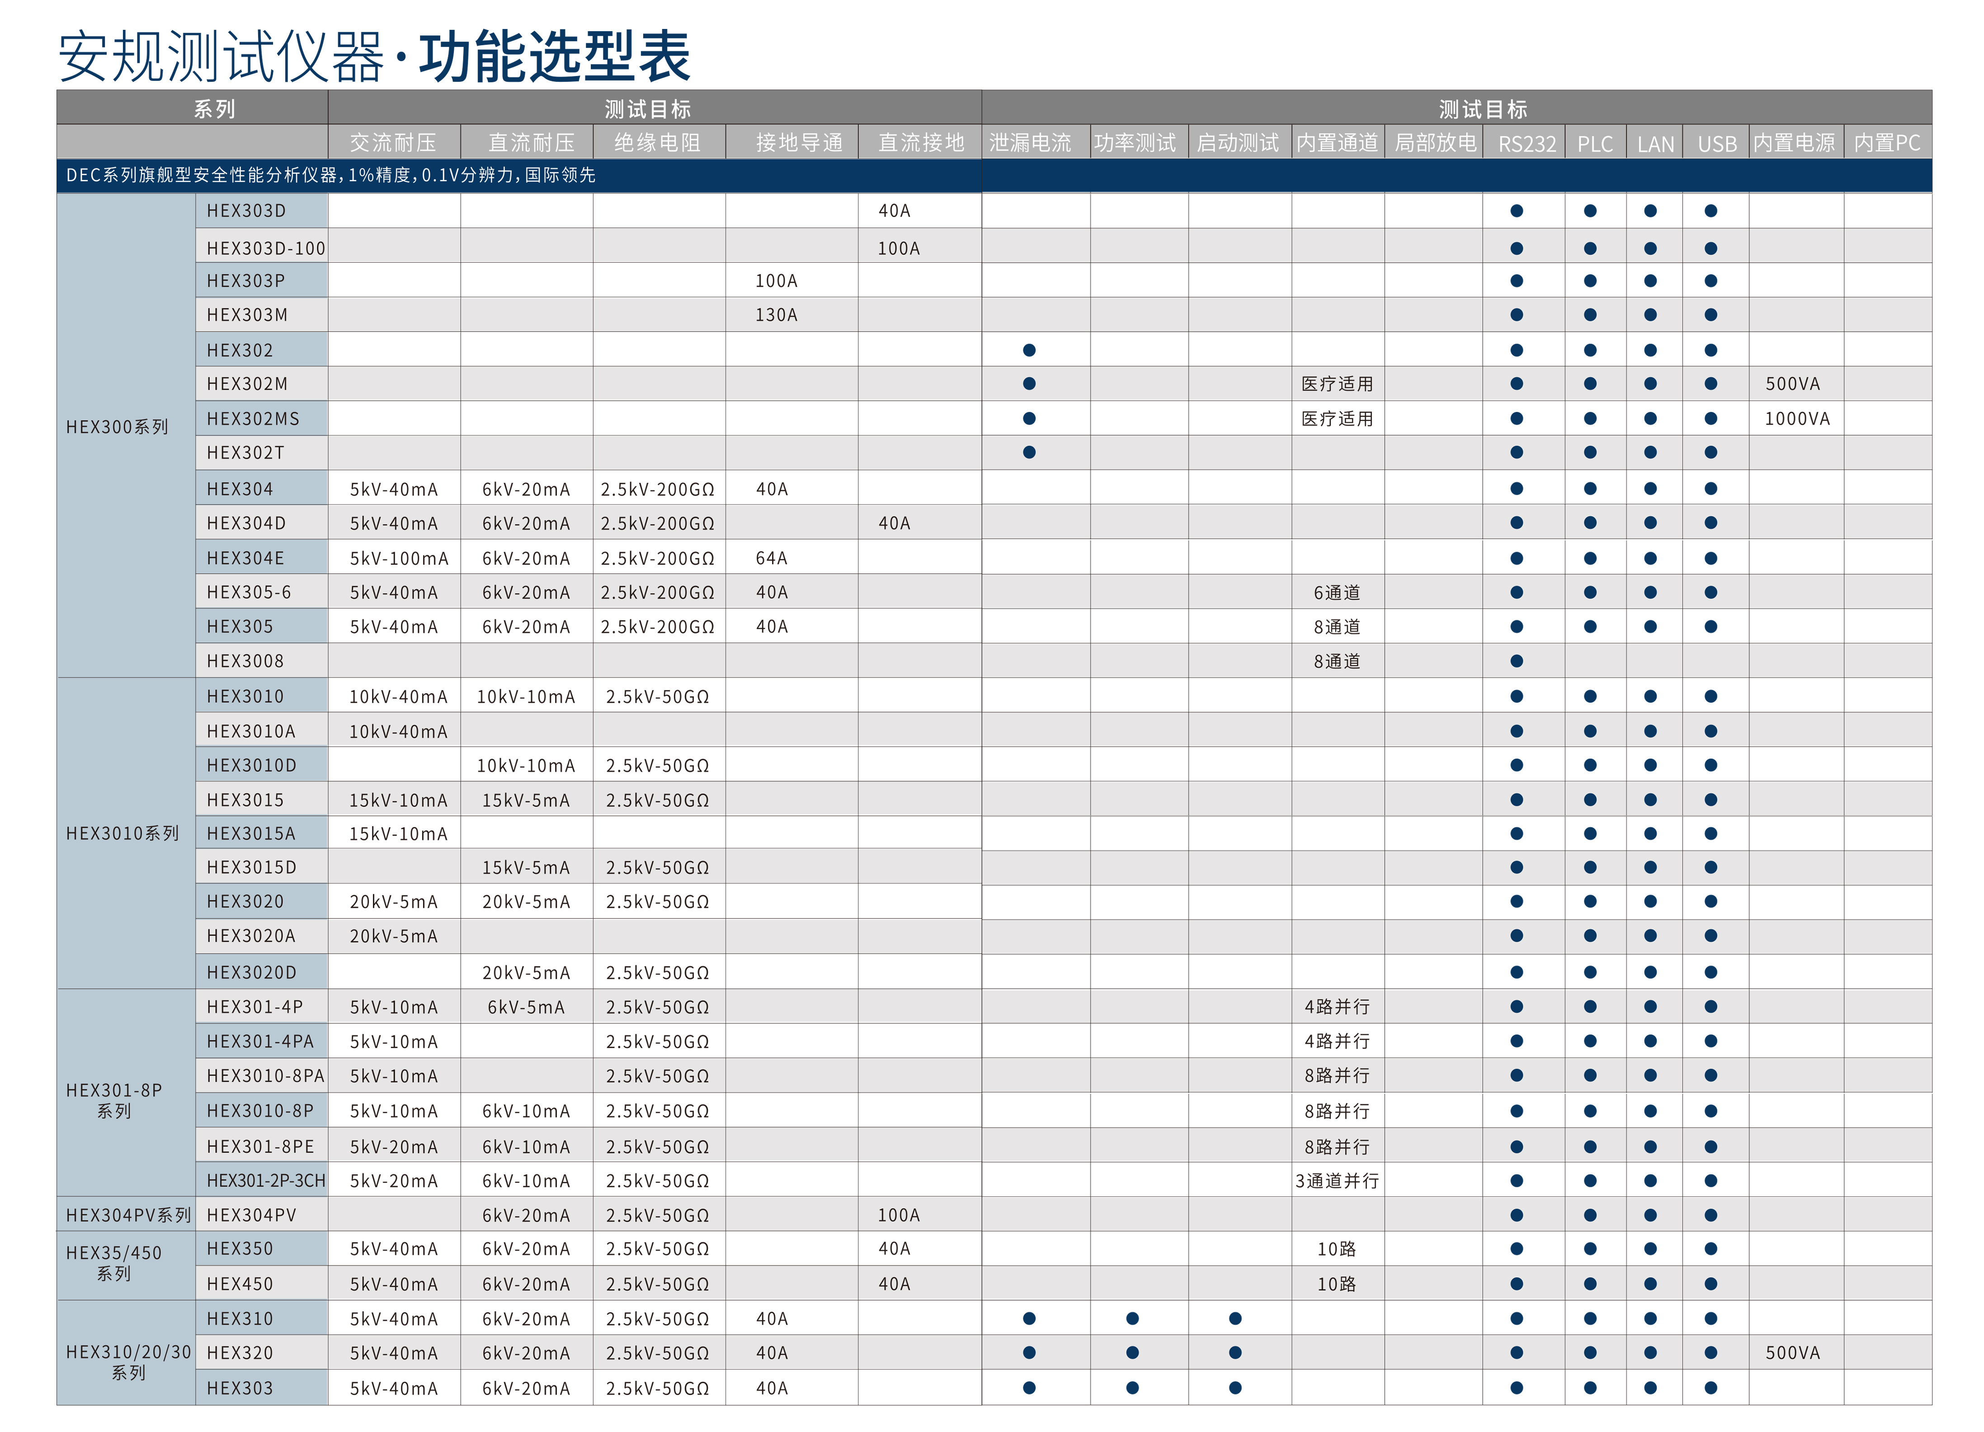Image resolution: width=1984 pixels, height=1432 pixels.
Task: Click the 内置PC column header
Action: (1888, 142)
